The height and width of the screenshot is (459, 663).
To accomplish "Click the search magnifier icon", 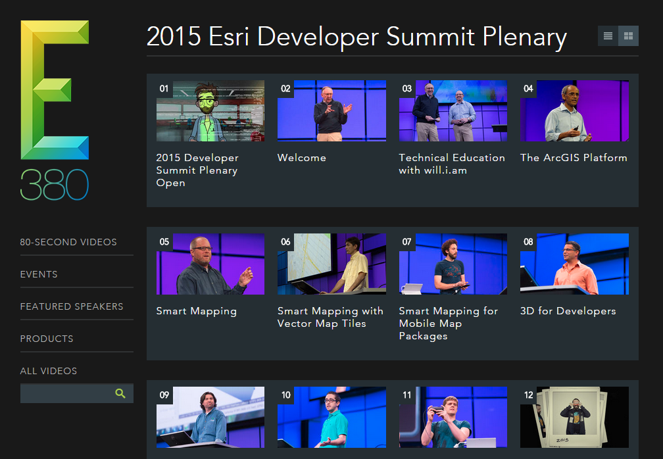I will (x=120, y=393).
